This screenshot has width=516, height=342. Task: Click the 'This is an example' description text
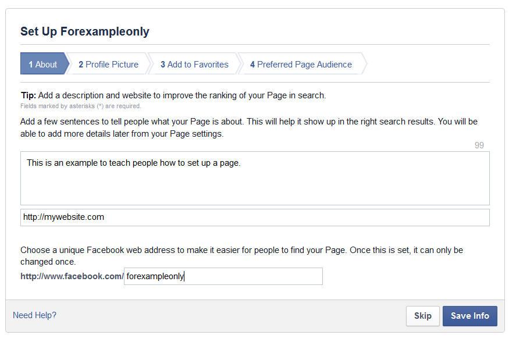point(133,163)
